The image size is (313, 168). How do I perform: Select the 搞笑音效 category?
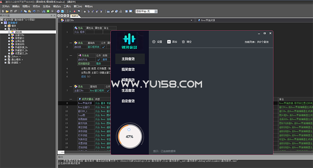(128, 69)
